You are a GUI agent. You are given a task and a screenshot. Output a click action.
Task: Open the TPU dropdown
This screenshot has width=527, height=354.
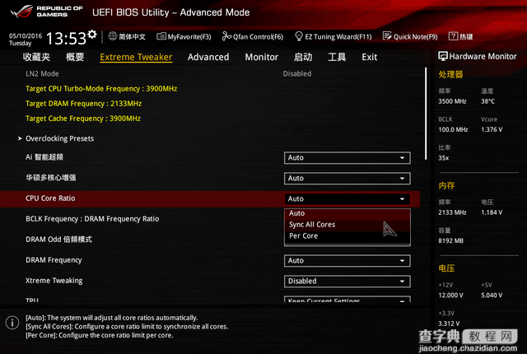tap(347, 300)
